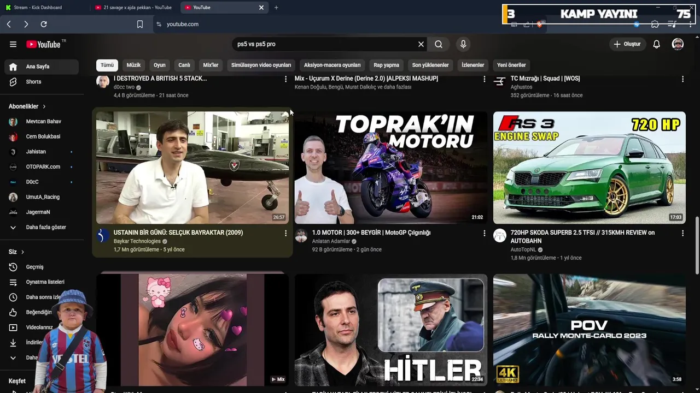This screenshot has height=393, width=700.
Task: Open the account avatar menu
Action: point(678,44)
